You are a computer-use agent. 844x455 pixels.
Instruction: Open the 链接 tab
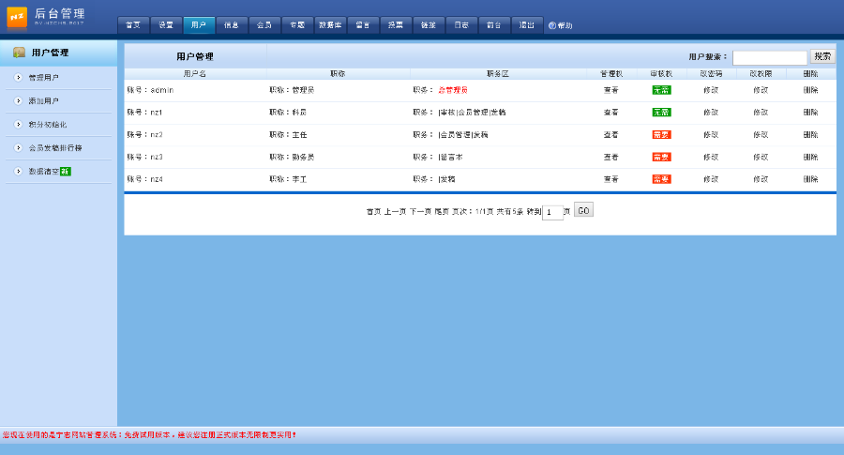click(x=429, y=25)
